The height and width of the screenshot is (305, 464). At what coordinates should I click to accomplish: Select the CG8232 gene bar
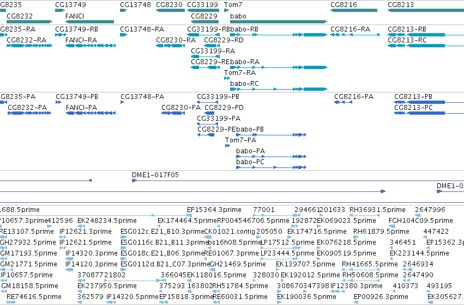[x=29, y=22]
